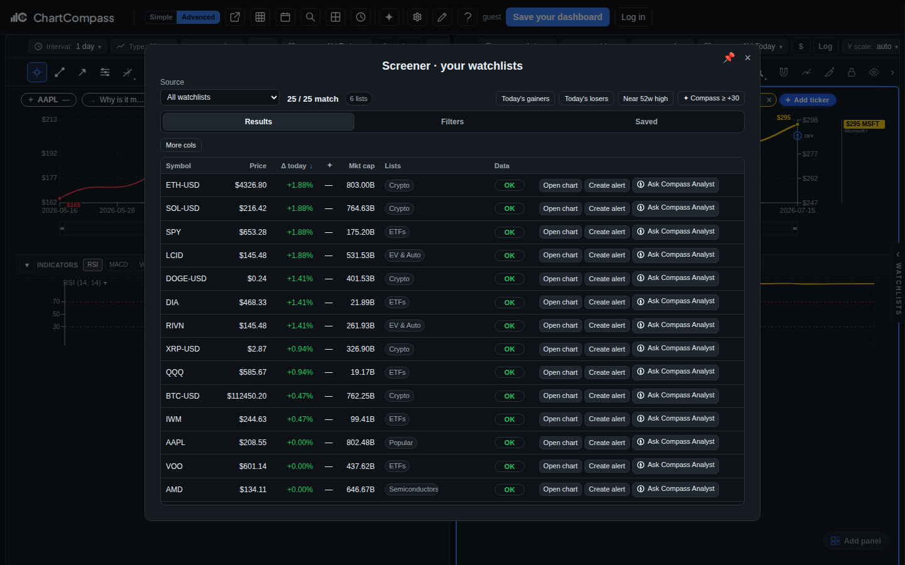
Task: Switch to the Filters tab
Action: pyautogui.click(x=452, y=122)
